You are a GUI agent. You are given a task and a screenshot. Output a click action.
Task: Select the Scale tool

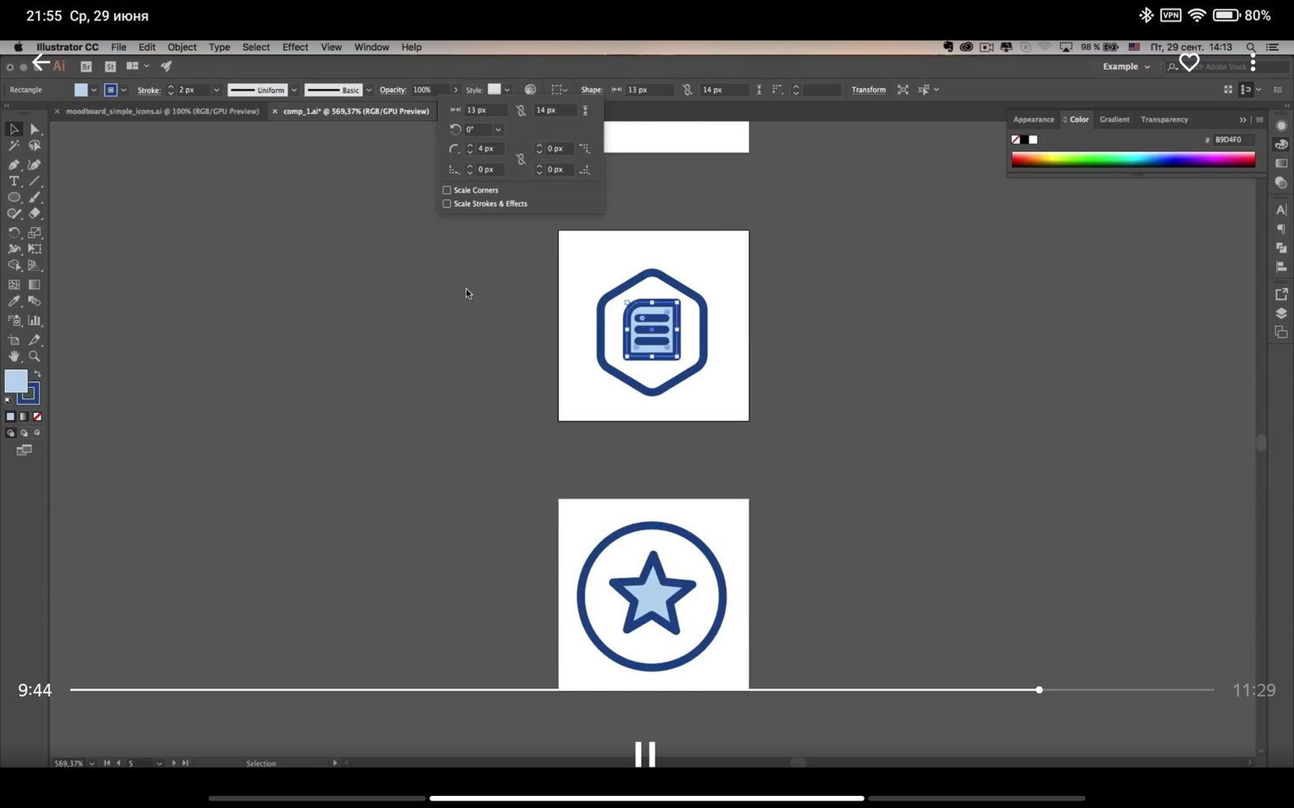click(x=35, y=233)
